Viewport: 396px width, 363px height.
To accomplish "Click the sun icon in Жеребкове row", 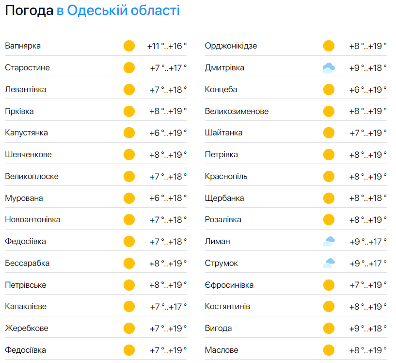I will [x=129, y=329].
